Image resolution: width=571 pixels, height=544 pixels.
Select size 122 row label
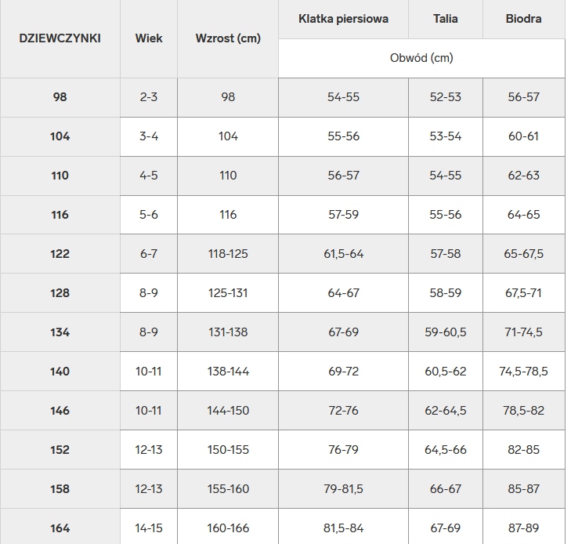(60, 254)
